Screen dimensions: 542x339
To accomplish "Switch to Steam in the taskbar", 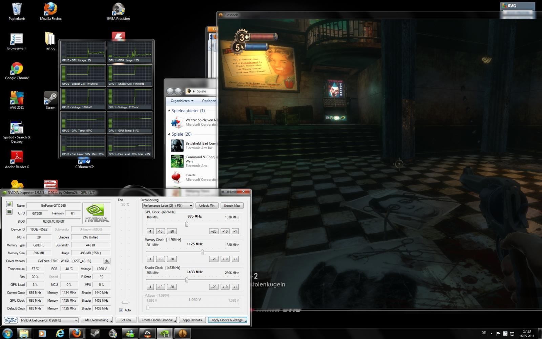I will tap(95, 333).
